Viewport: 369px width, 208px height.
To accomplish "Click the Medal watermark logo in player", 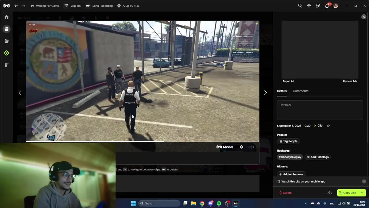I will tap(225, 147).
